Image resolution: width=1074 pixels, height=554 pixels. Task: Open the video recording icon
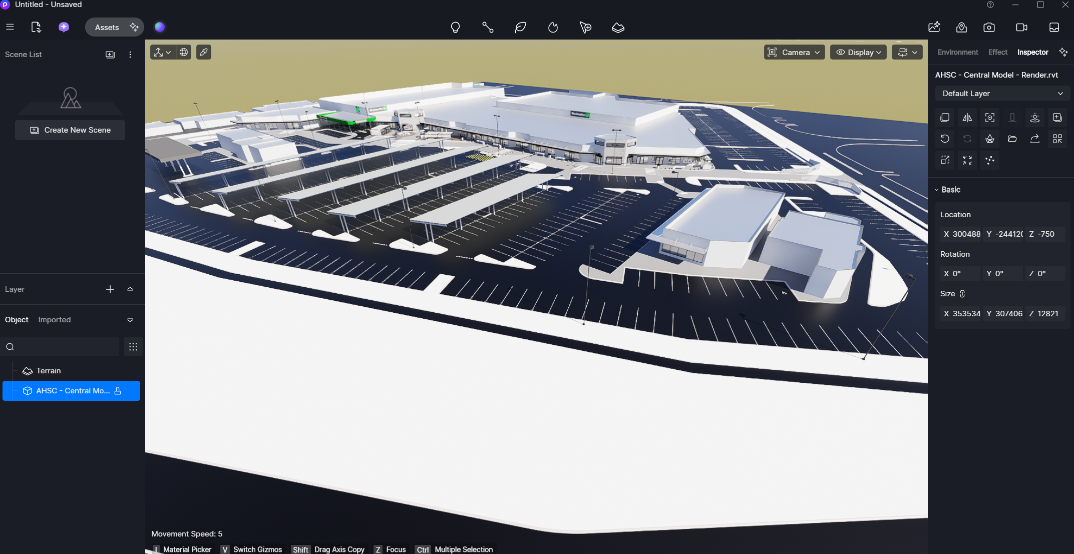[x=1021, y=28]
